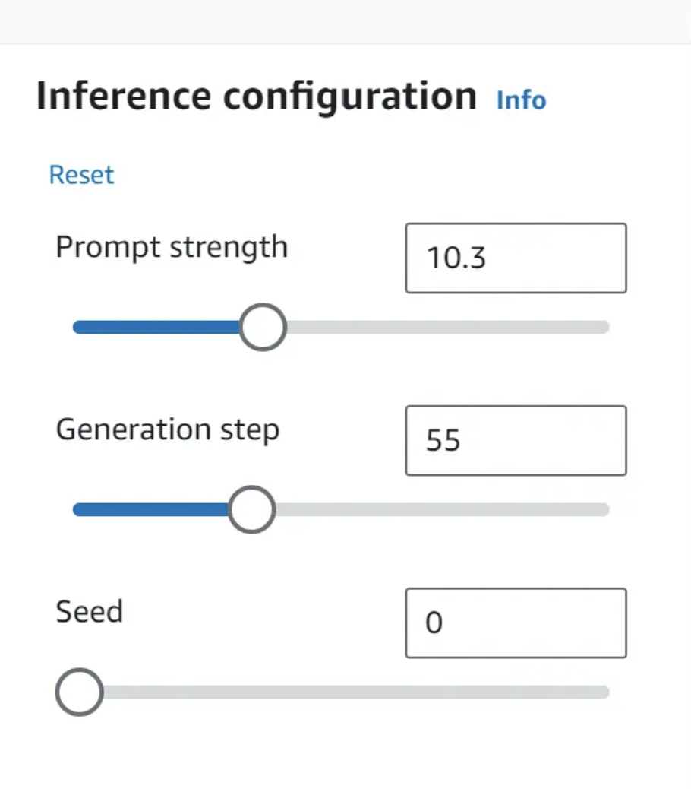This screenshot has width=691, height=789.
Task: Click the Seed label text
Action: tap(90, 611)
